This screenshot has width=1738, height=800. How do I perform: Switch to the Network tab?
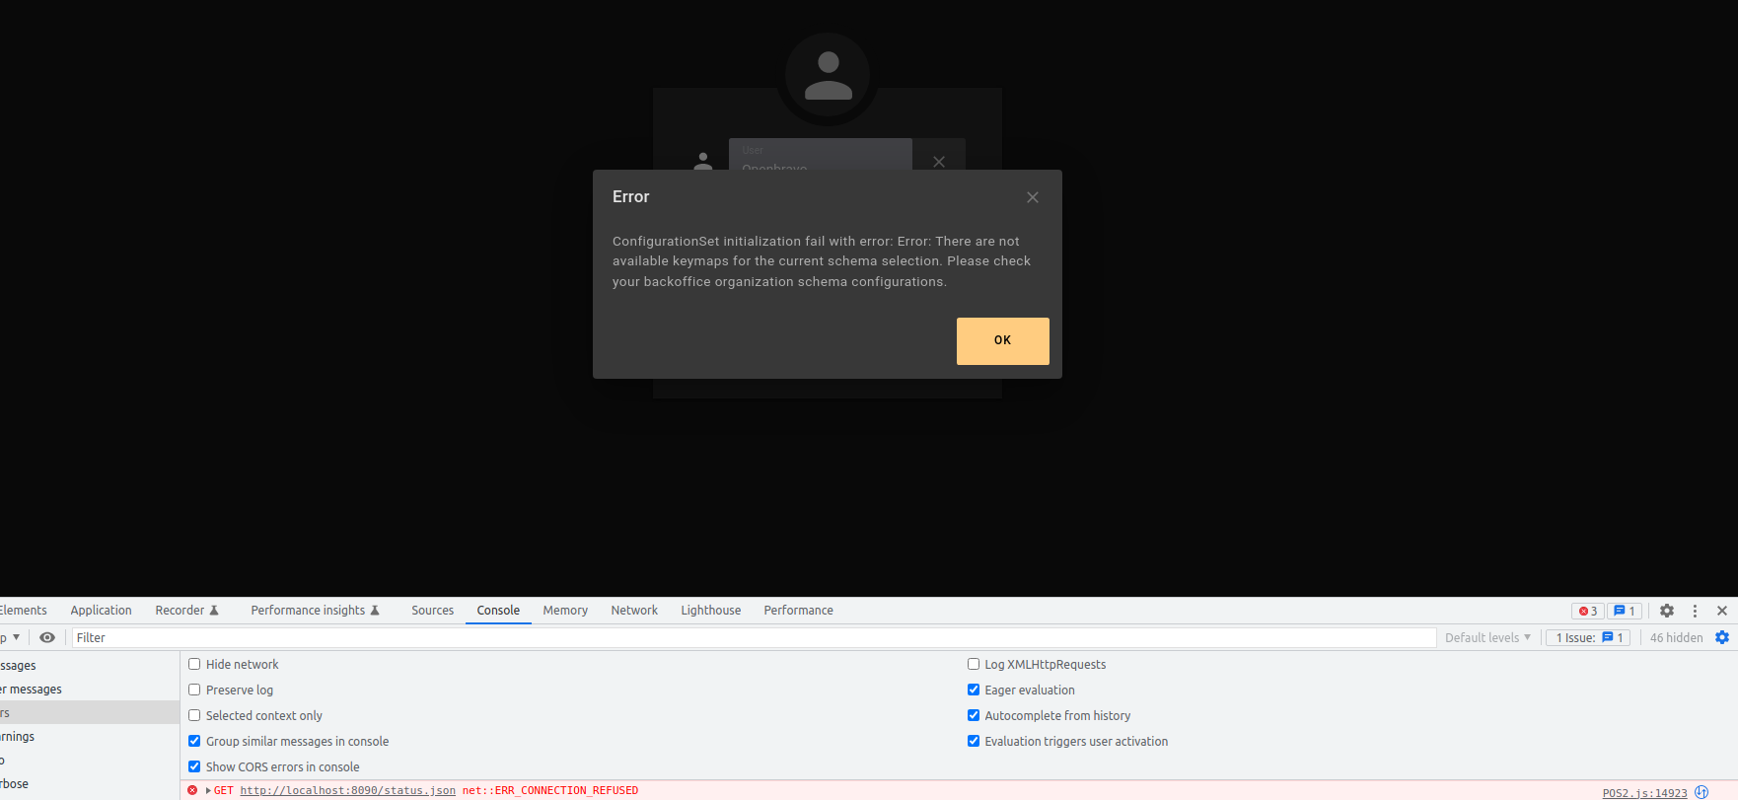pyautogui.click(x=633, y=611)
